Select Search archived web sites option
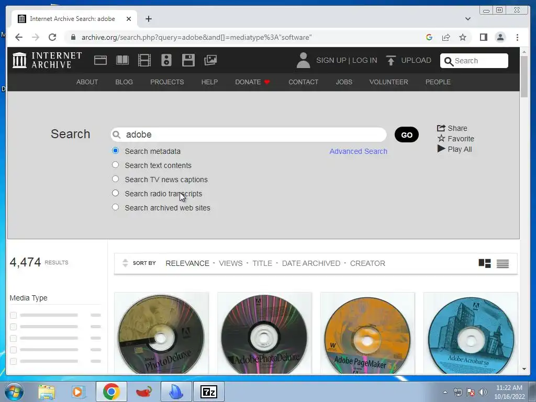Viewport: 536px width, 402px height. (116, 207)
